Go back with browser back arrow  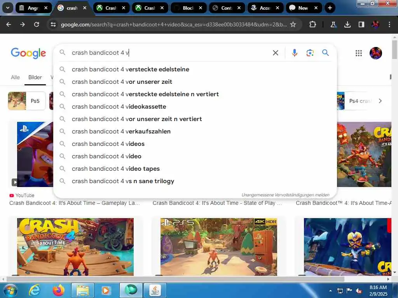[9, 24]
